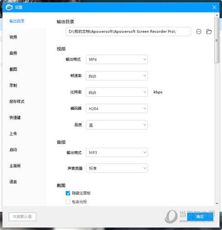The height and width of the screenshot is (230, 222).
Task: Toggle the 隐藏主面板 checkbox
Action: 68,193
